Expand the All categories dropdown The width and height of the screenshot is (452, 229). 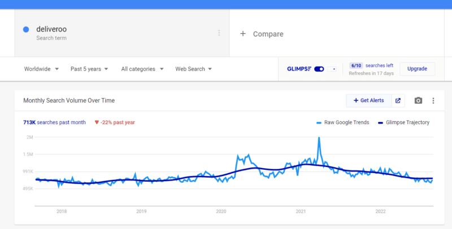[x=142, y=69]
